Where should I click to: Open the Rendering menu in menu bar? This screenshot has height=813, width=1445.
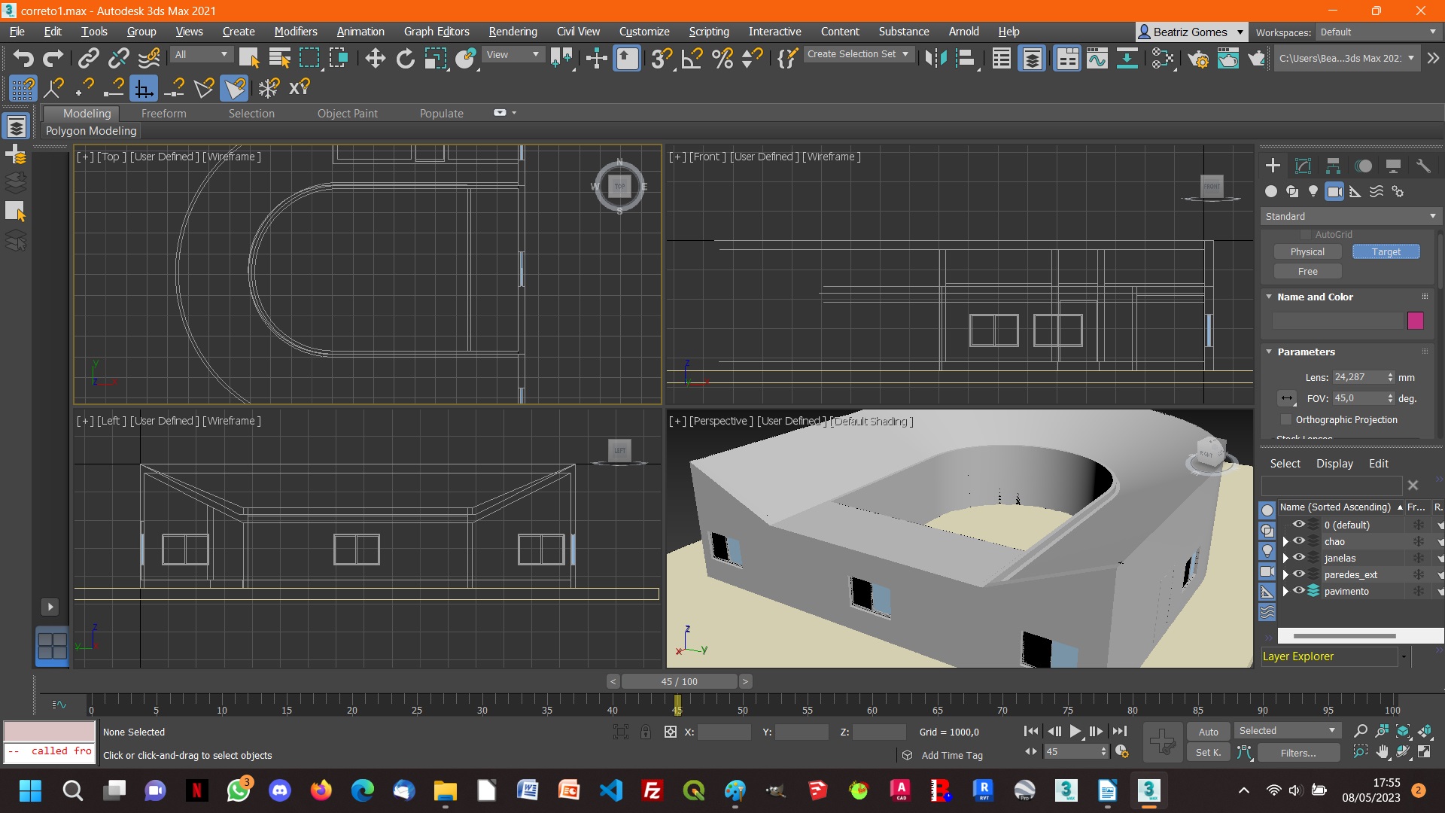coord(512,31)
